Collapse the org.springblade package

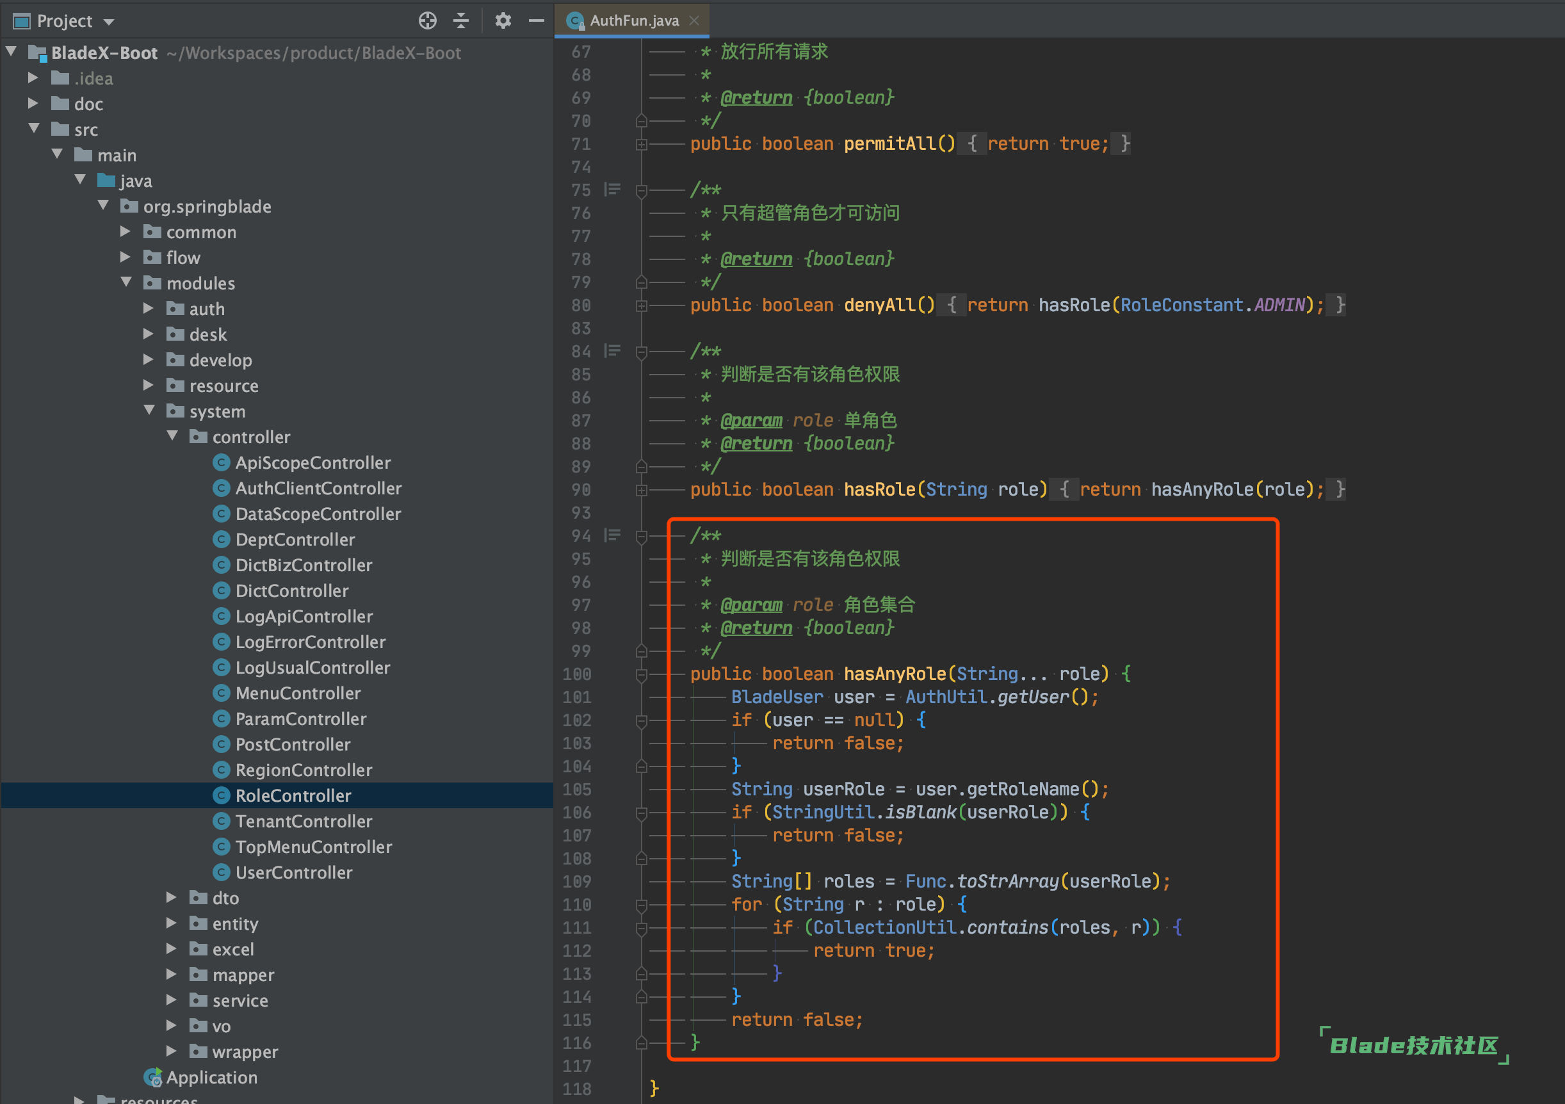click(104, 205)
